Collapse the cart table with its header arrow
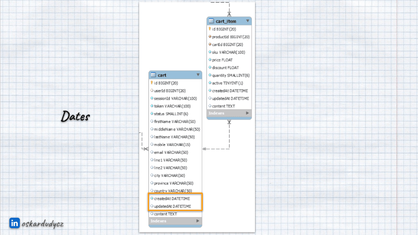Viewport: 418px width, 235px height. [198, 75]
